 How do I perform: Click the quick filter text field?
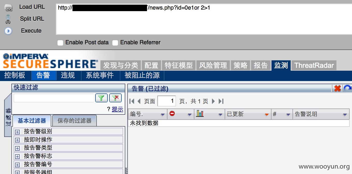(54, 98)
